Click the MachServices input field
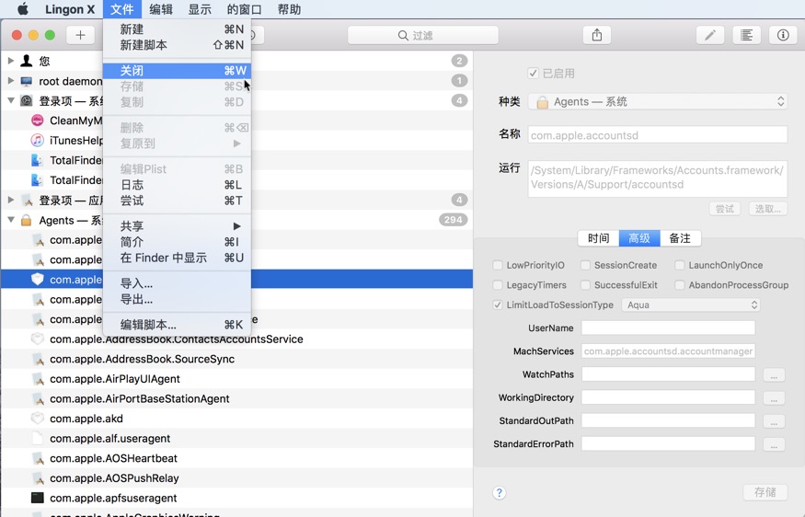The width and height of the screenshot is (805, 517). pos(668,351)
